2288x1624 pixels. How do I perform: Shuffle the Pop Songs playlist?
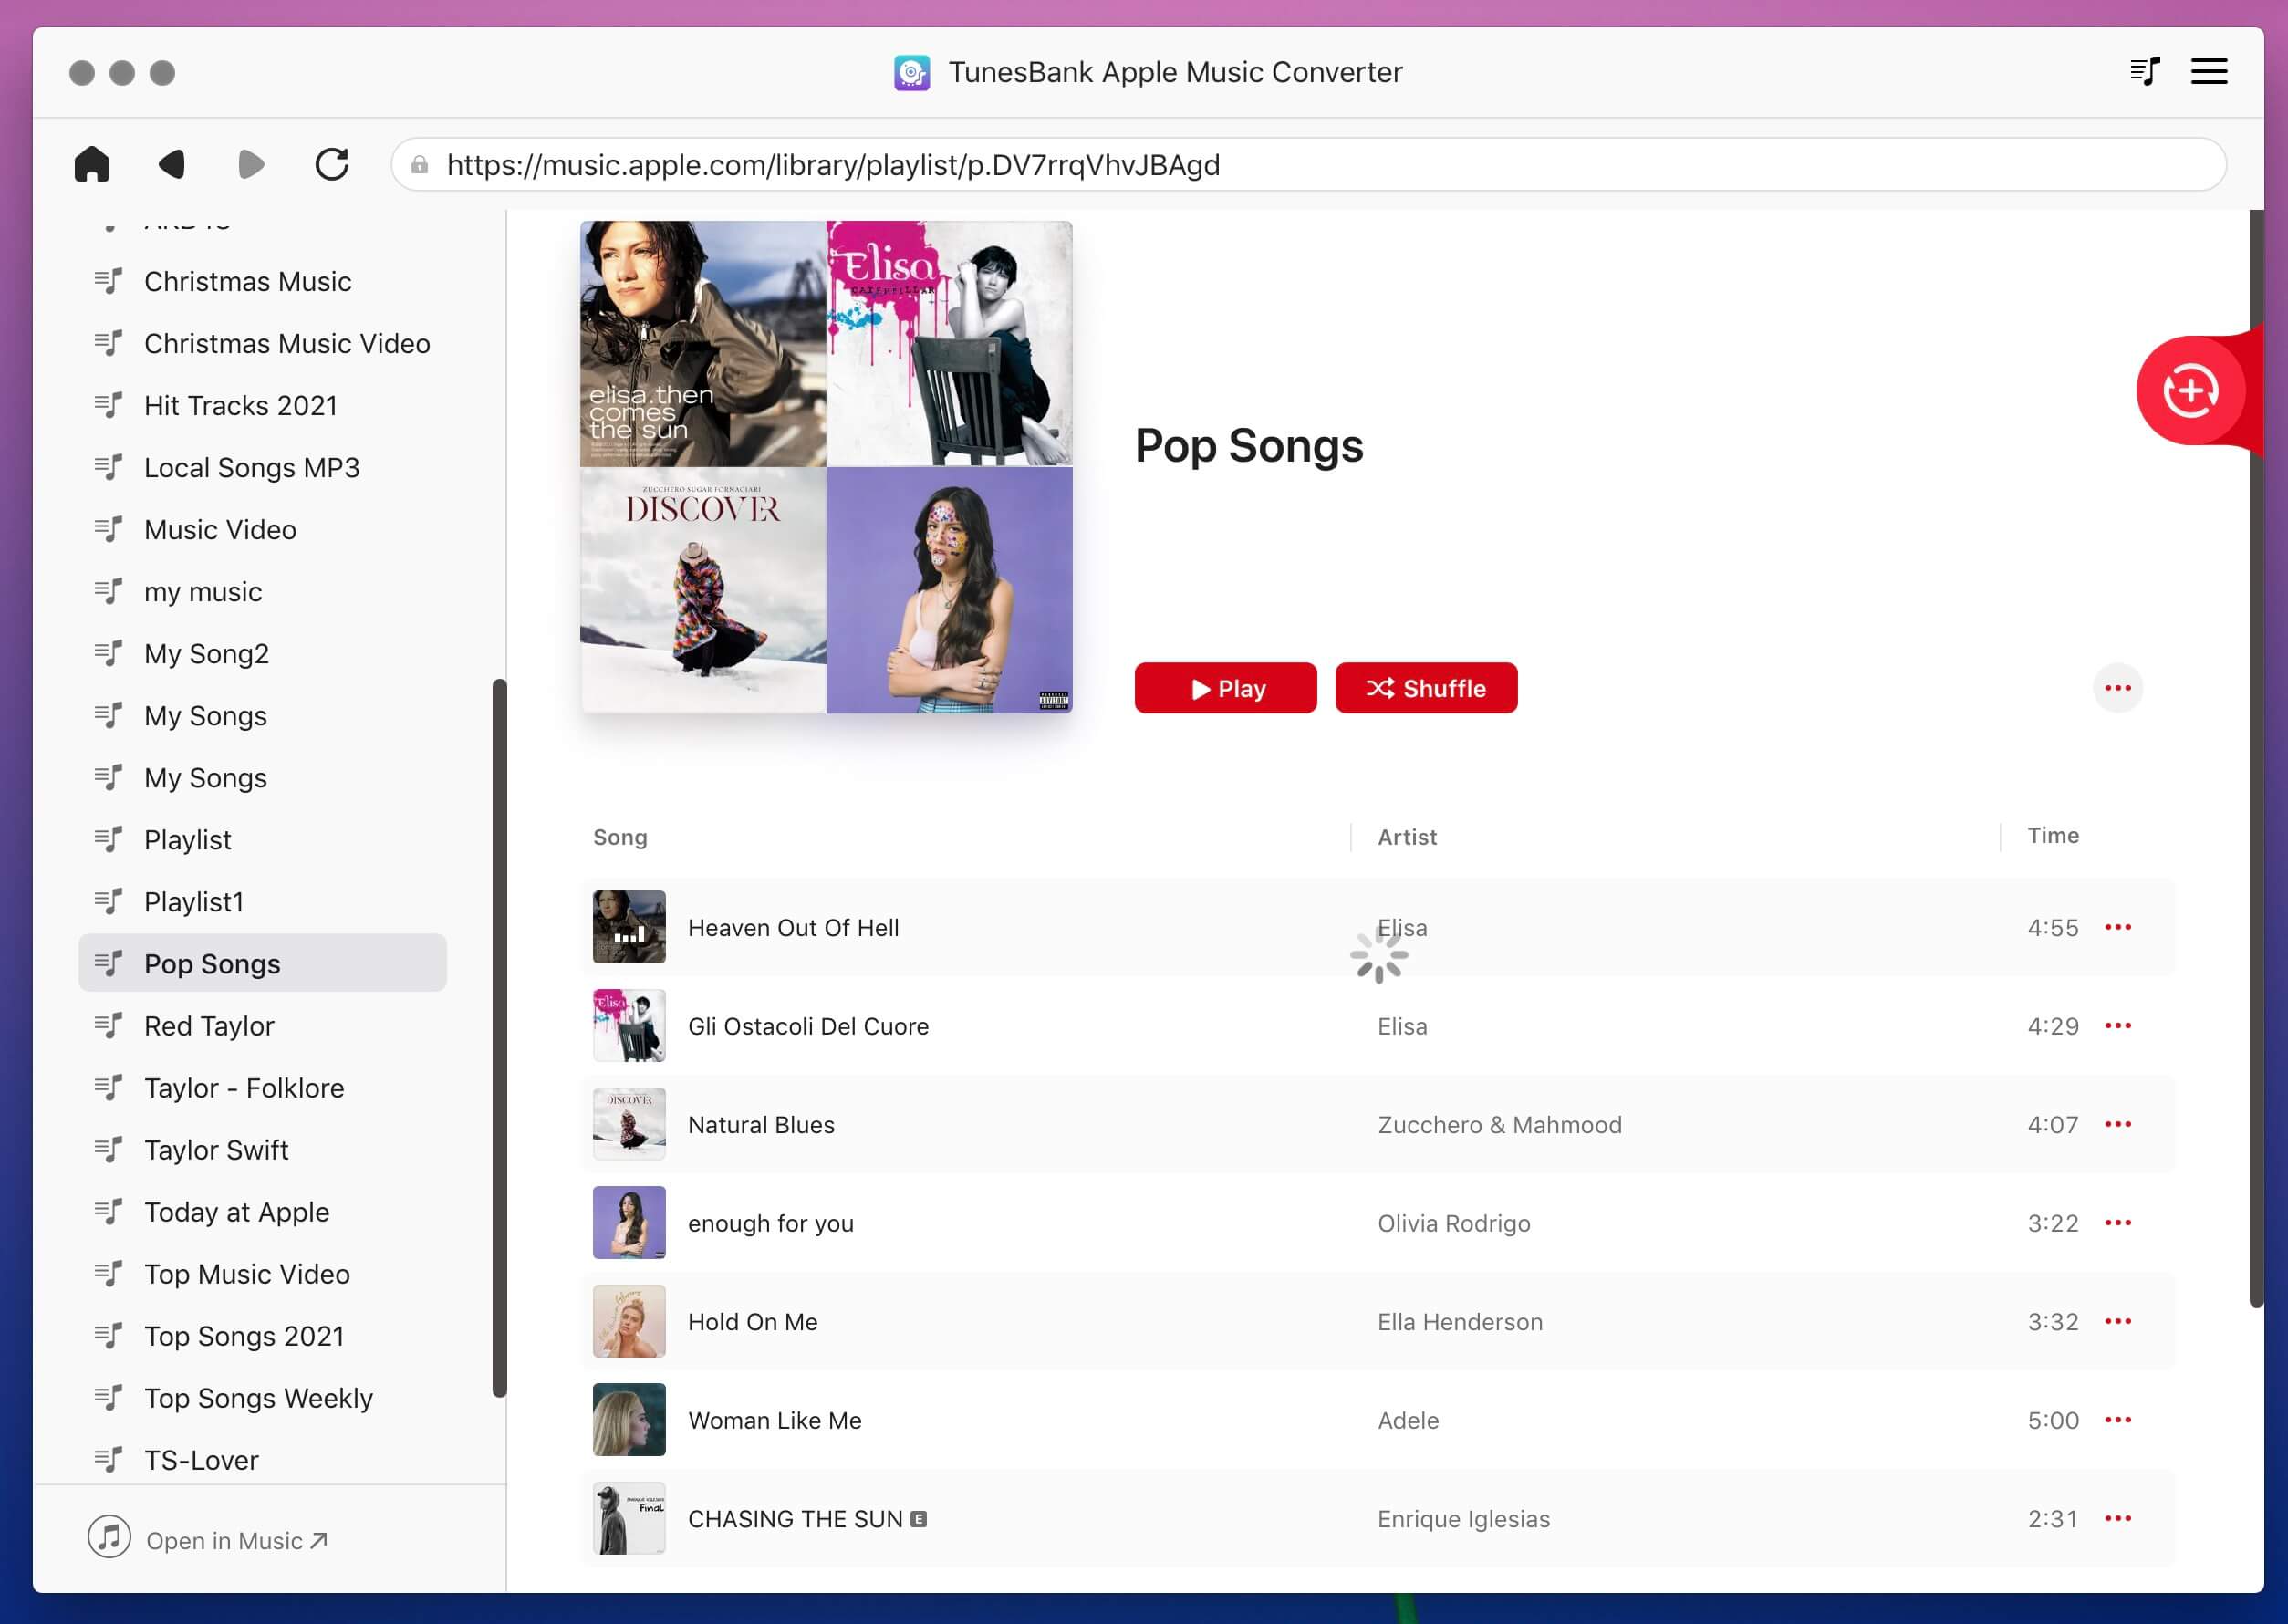(1426, 688)
